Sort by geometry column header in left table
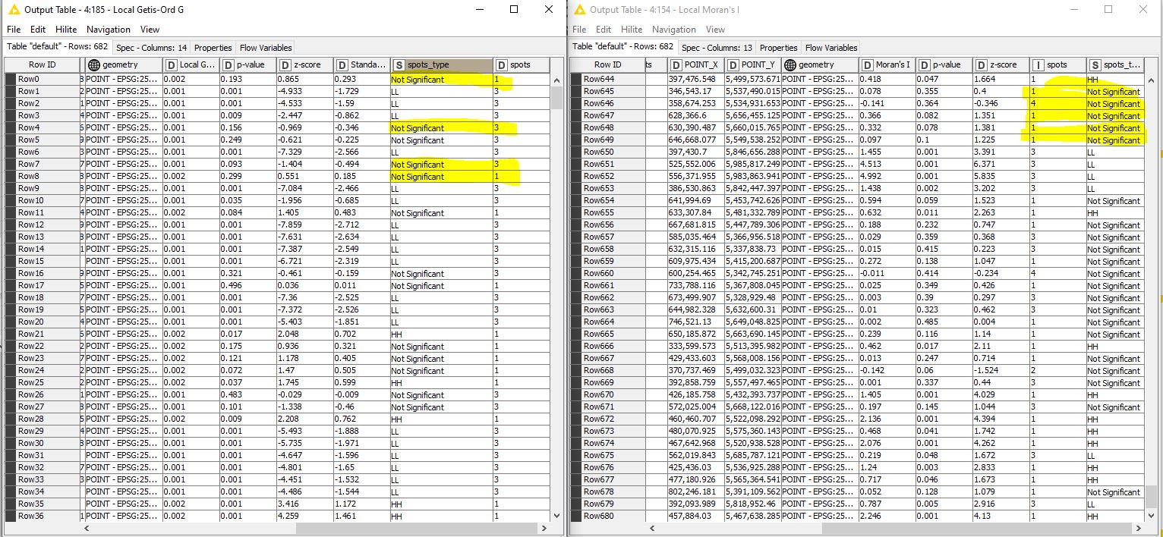 pyautogui.click(x=124, y=65)
